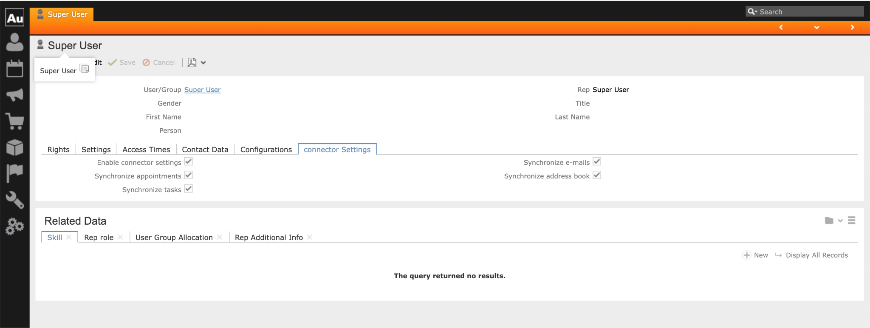Open the shopping cart sidebar icon
870x328 pixels.
click(x=14, y=121)
